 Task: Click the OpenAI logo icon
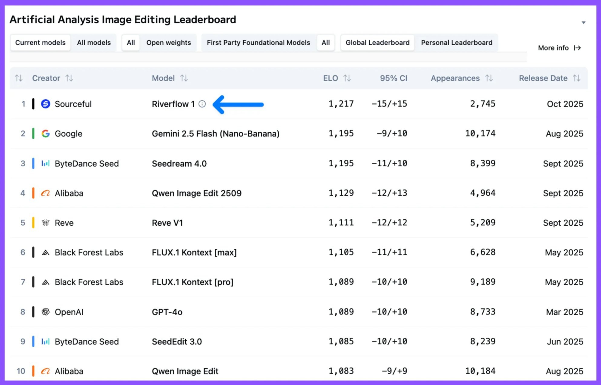tap(45, 312)
